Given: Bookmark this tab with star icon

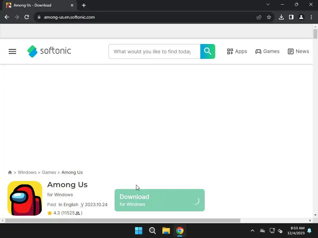Looking at the screenshot, I should 269,17.
